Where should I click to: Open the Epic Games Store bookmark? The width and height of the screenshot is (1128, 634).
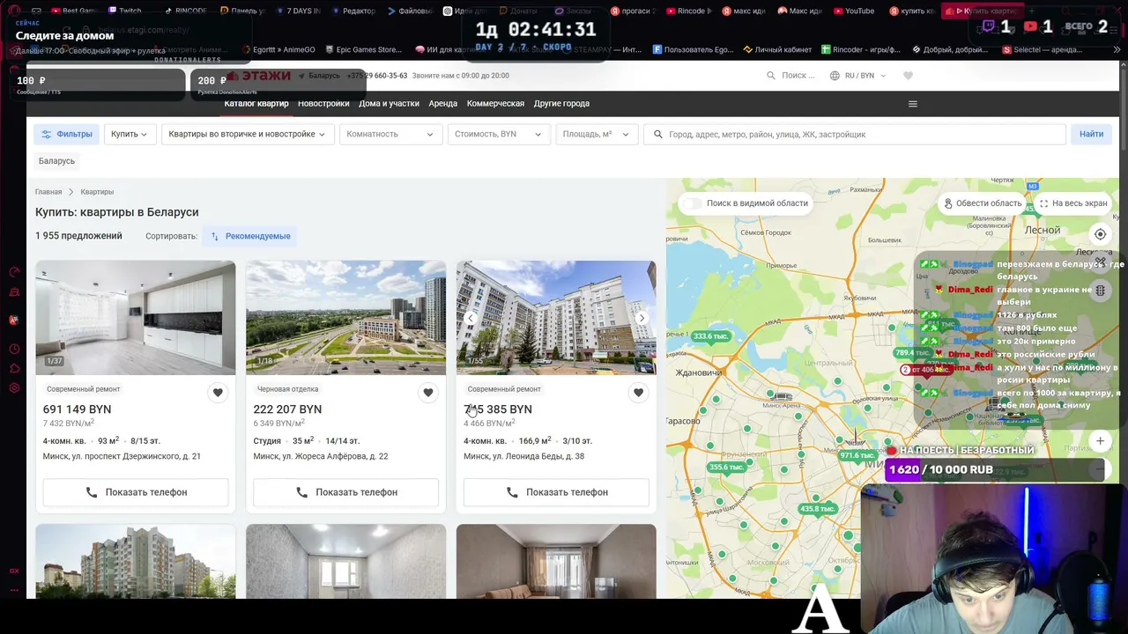click(x=363, y=50)
